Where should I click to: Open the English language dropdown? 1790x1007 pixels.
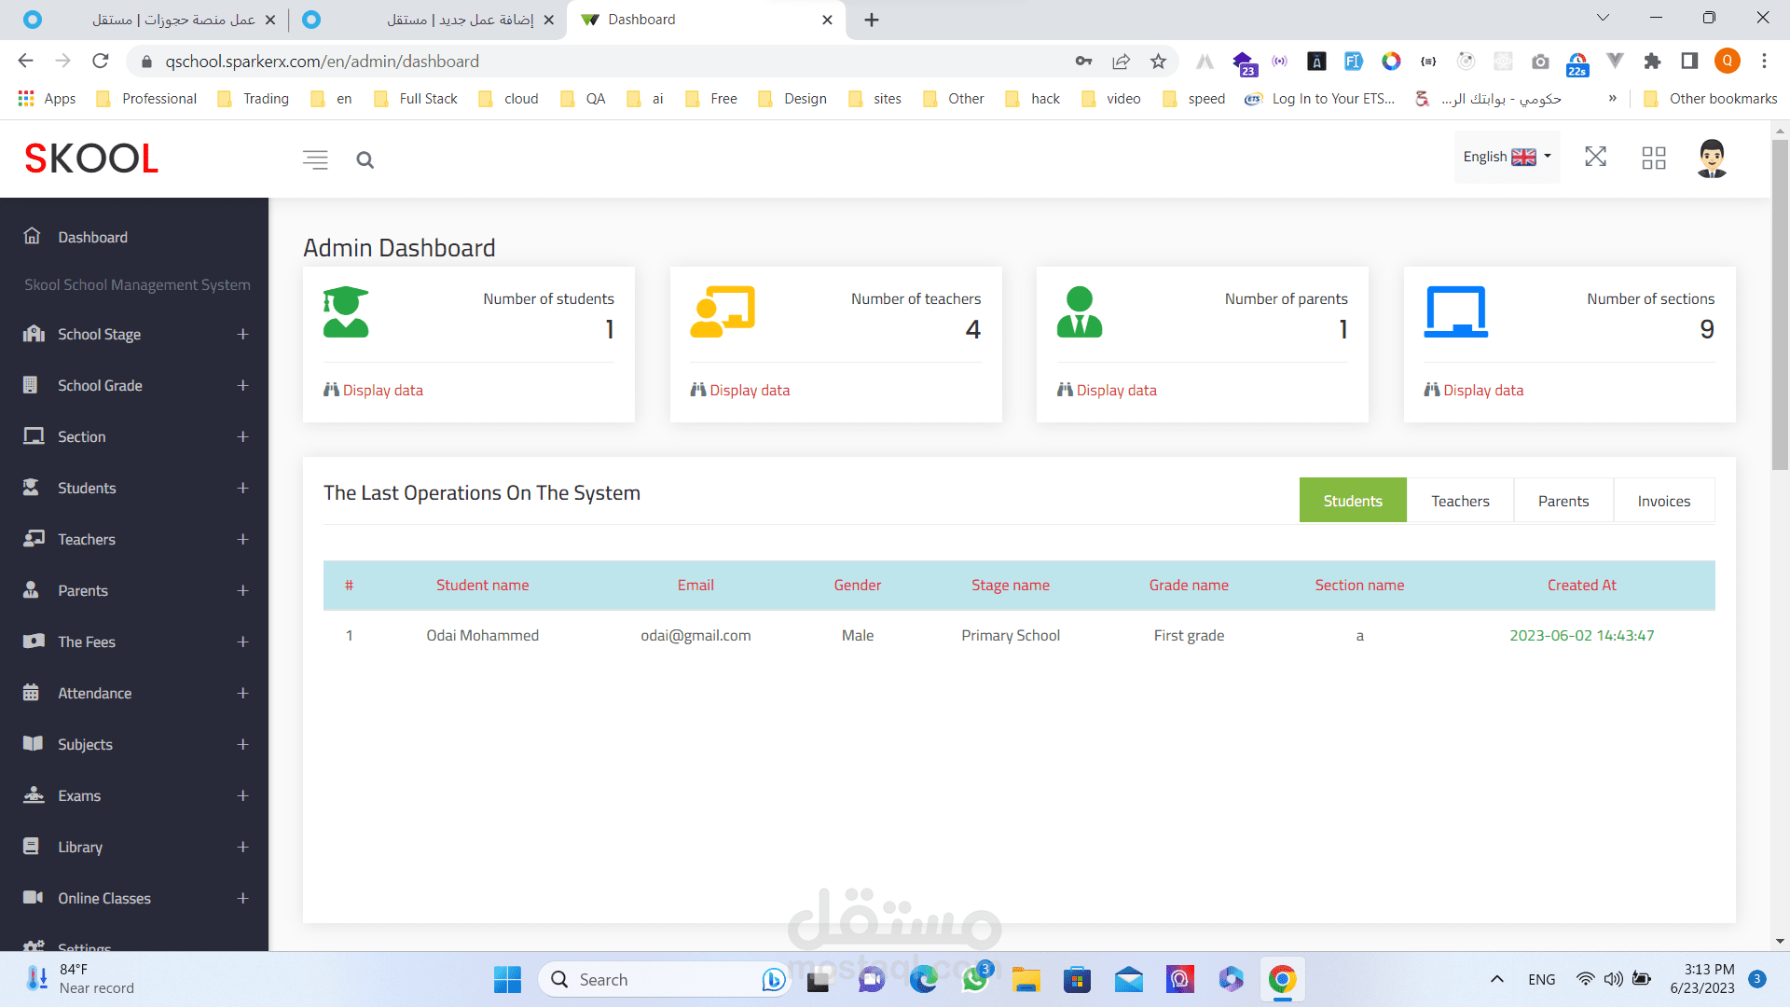click(x=1507, y=157)
